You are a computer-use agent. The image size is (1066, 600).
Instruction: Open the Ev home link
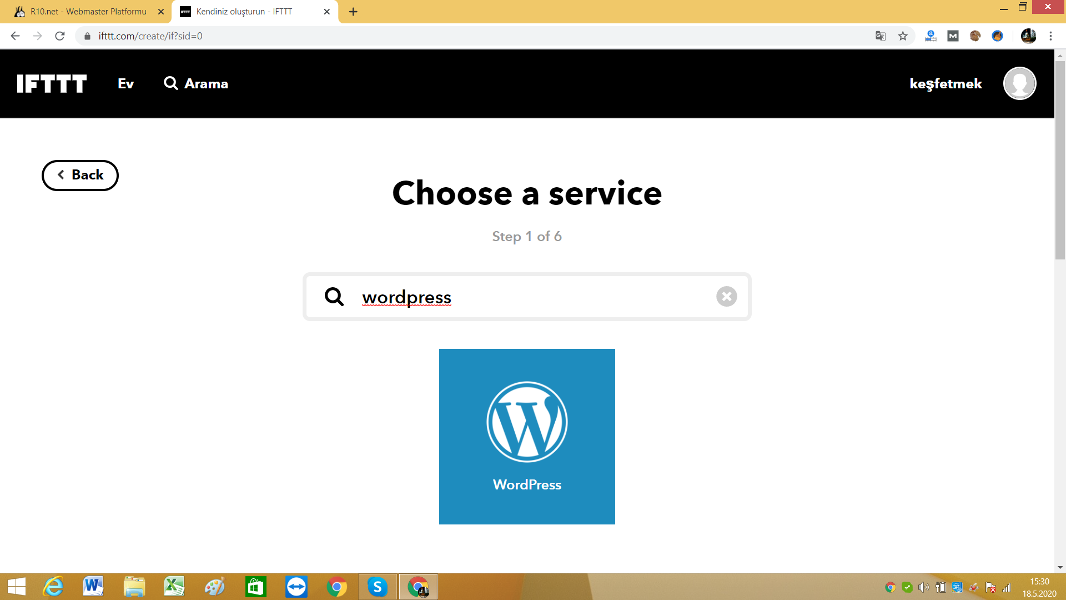point(125,84)
